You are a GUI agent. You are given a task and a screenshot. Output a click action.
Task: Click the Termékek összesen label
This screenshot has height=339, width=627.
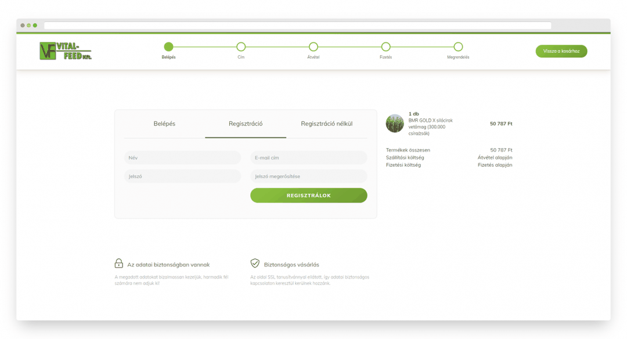(x=408, y=150)
